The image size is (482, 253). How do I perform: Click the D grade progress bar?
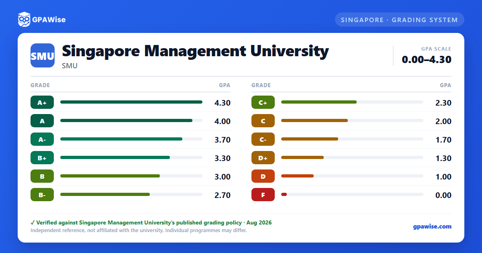tap(352, 176)
